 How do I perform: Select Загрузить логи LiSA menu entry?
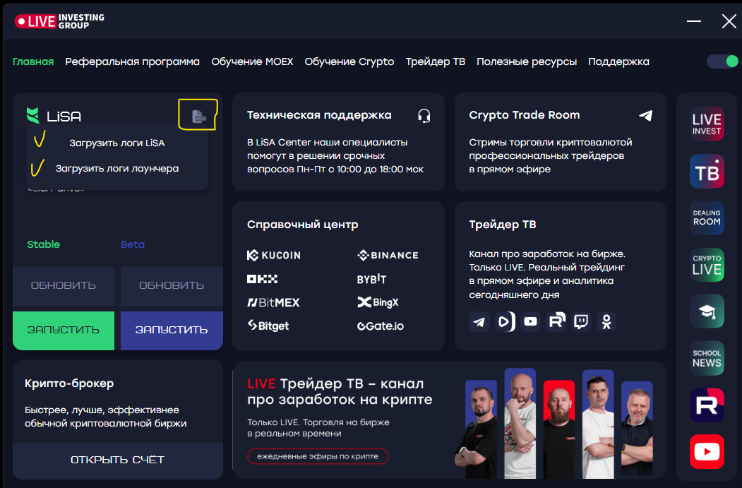[x=116, y=143]
